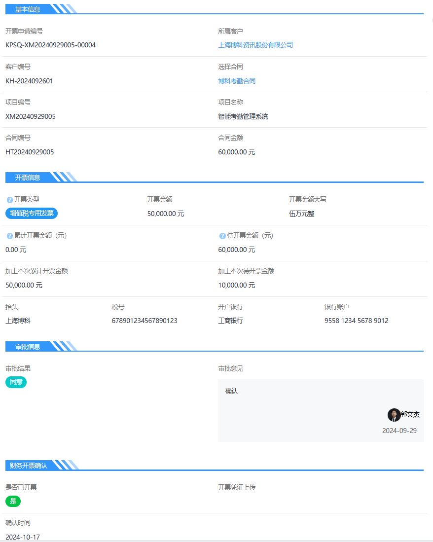Click the approval comment text 确认
The width and height of the screenshot is (433, 542).
pos(232,391)
